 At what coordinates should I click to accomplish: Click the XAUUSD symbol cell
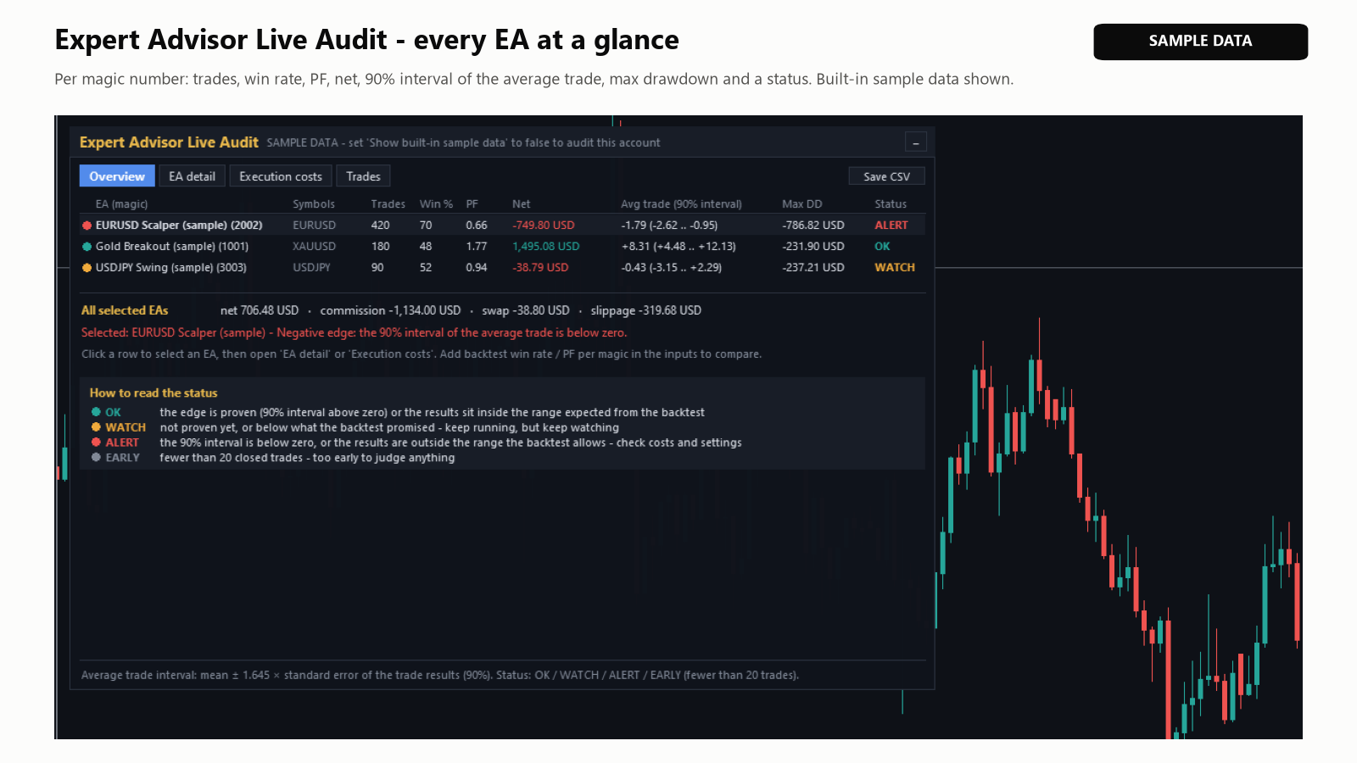[x=314, y=246]
